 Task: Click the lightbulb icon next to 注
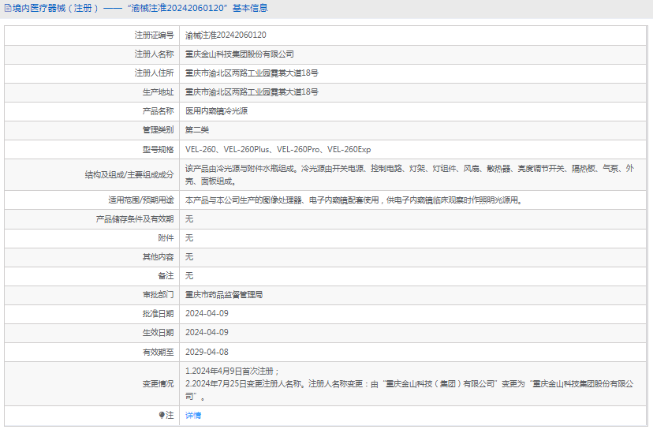(x=162, y=415)
